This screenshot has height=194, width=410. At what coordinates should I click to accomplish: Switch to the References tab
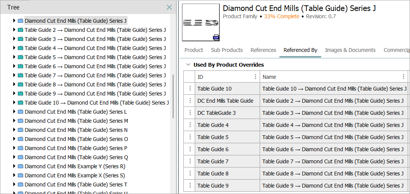pos(263,50)
